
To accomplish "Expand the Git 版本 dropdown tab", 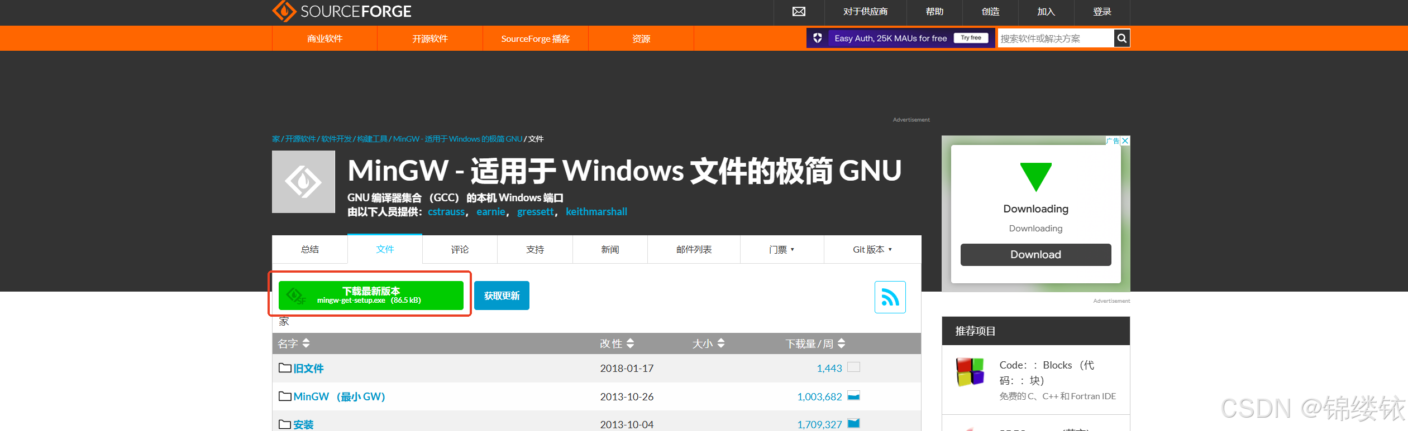I will (x=872, y=249).
